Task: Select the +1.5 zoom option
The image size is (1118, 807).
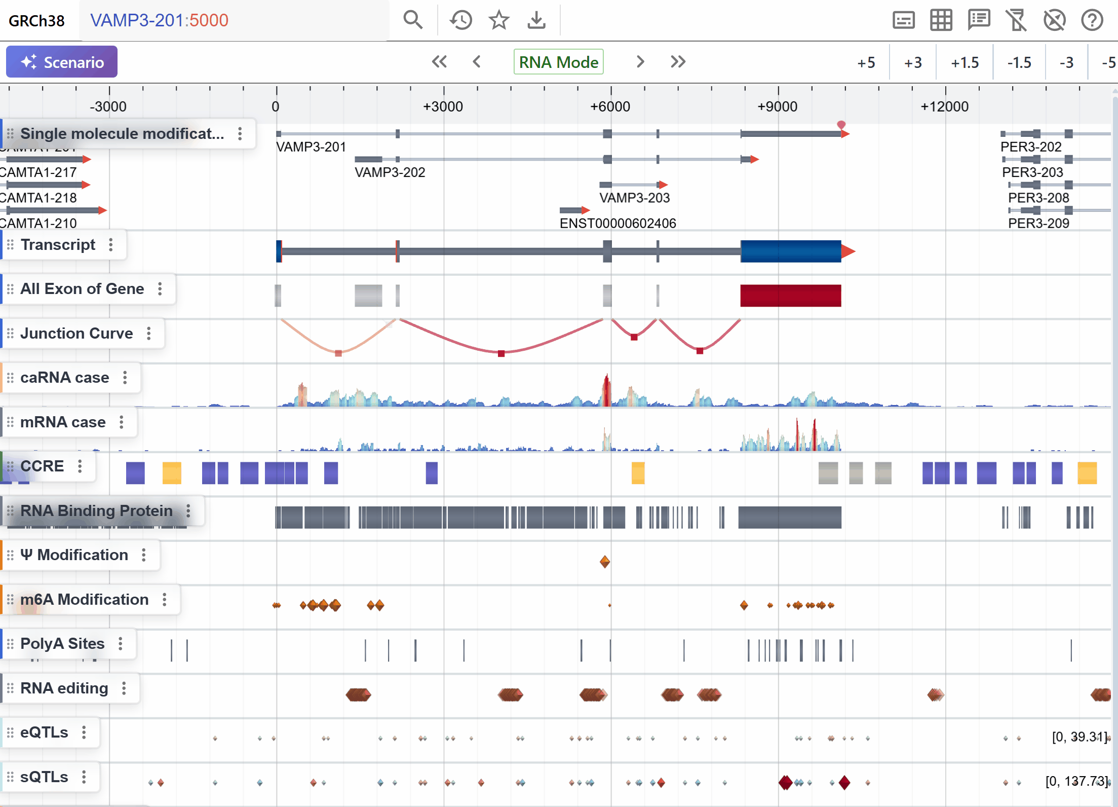Action: [x=965, y=63]
